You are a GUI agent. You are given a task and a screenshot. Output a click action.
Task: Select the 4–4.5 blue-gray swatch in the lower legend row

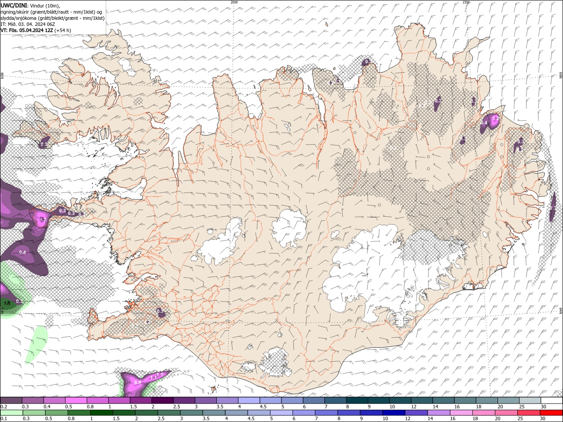pos(236,413)
